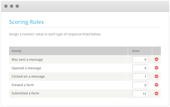Viewport: 170px width, 107px height.
Task: Click the 'Assign a numeric value' description text
Action: (x=55, y=34)
